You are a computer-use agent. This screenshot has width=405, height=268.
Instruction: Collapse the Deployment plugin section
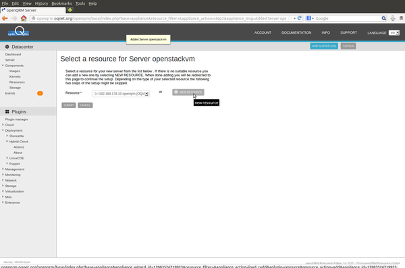[3, 130]
